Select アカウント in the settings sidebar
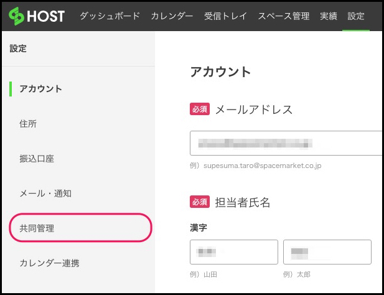The image size is (384, 295). point(40,89)
